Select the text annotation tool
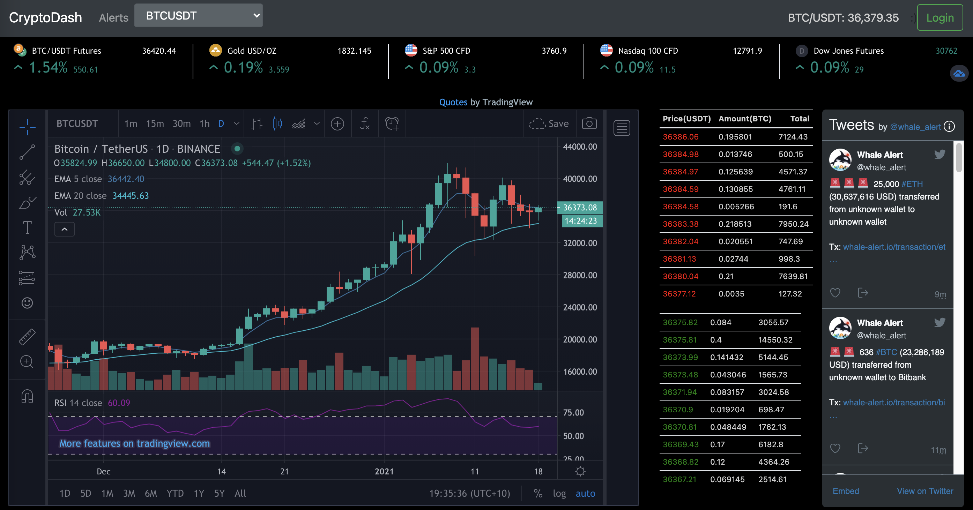 tap(27, 228)
